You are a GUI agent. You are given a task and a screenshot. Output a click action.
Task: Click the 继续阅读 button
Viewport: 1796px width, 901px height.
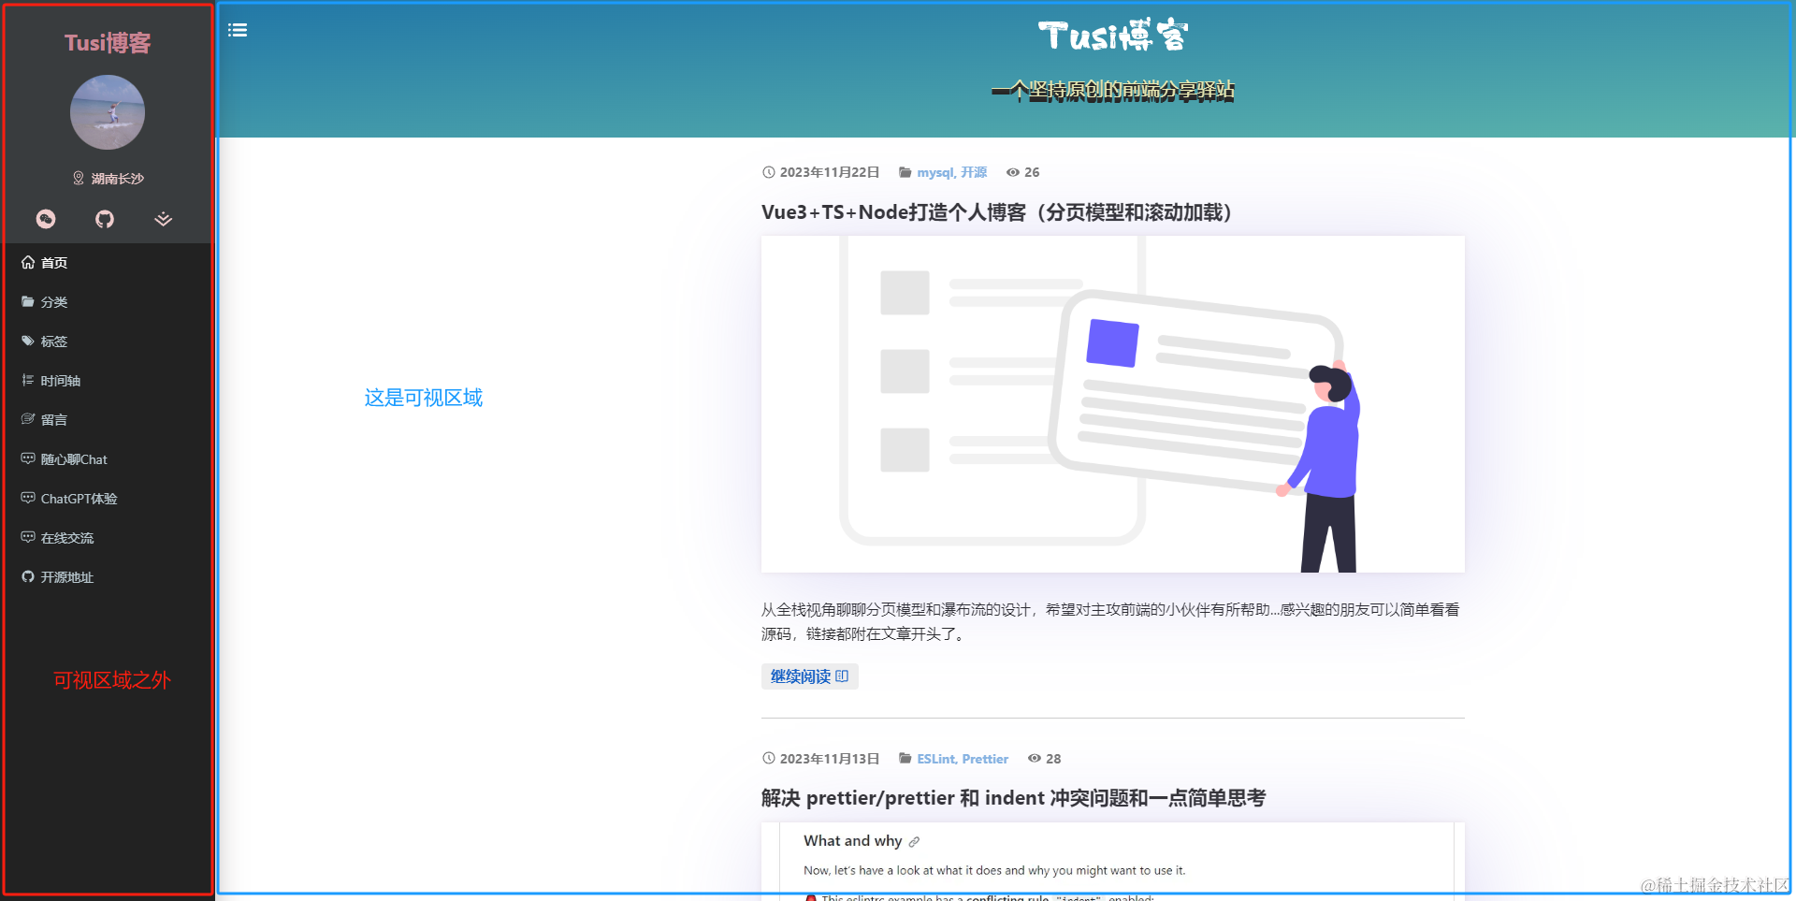click(810, 676)
